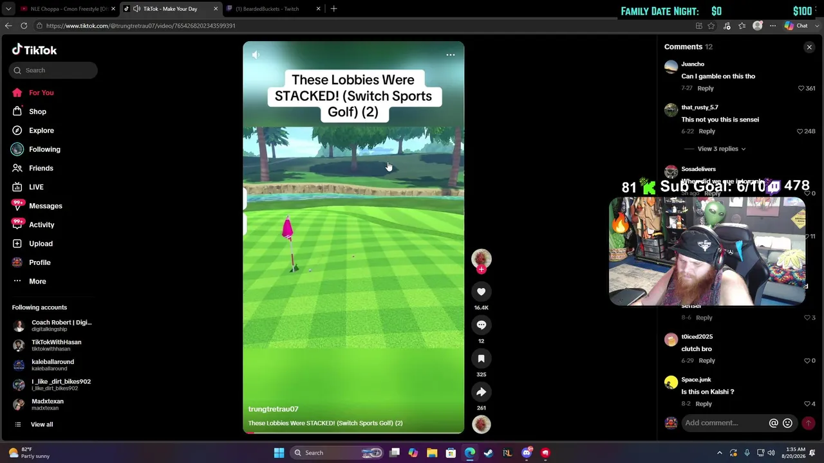Viewport: 824px width, 463px height.
Task: Open the Upload page
Action: click(x=41, y=244)
